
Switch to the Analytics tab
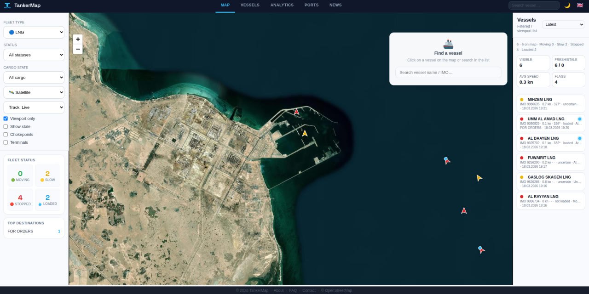(282, 5)
